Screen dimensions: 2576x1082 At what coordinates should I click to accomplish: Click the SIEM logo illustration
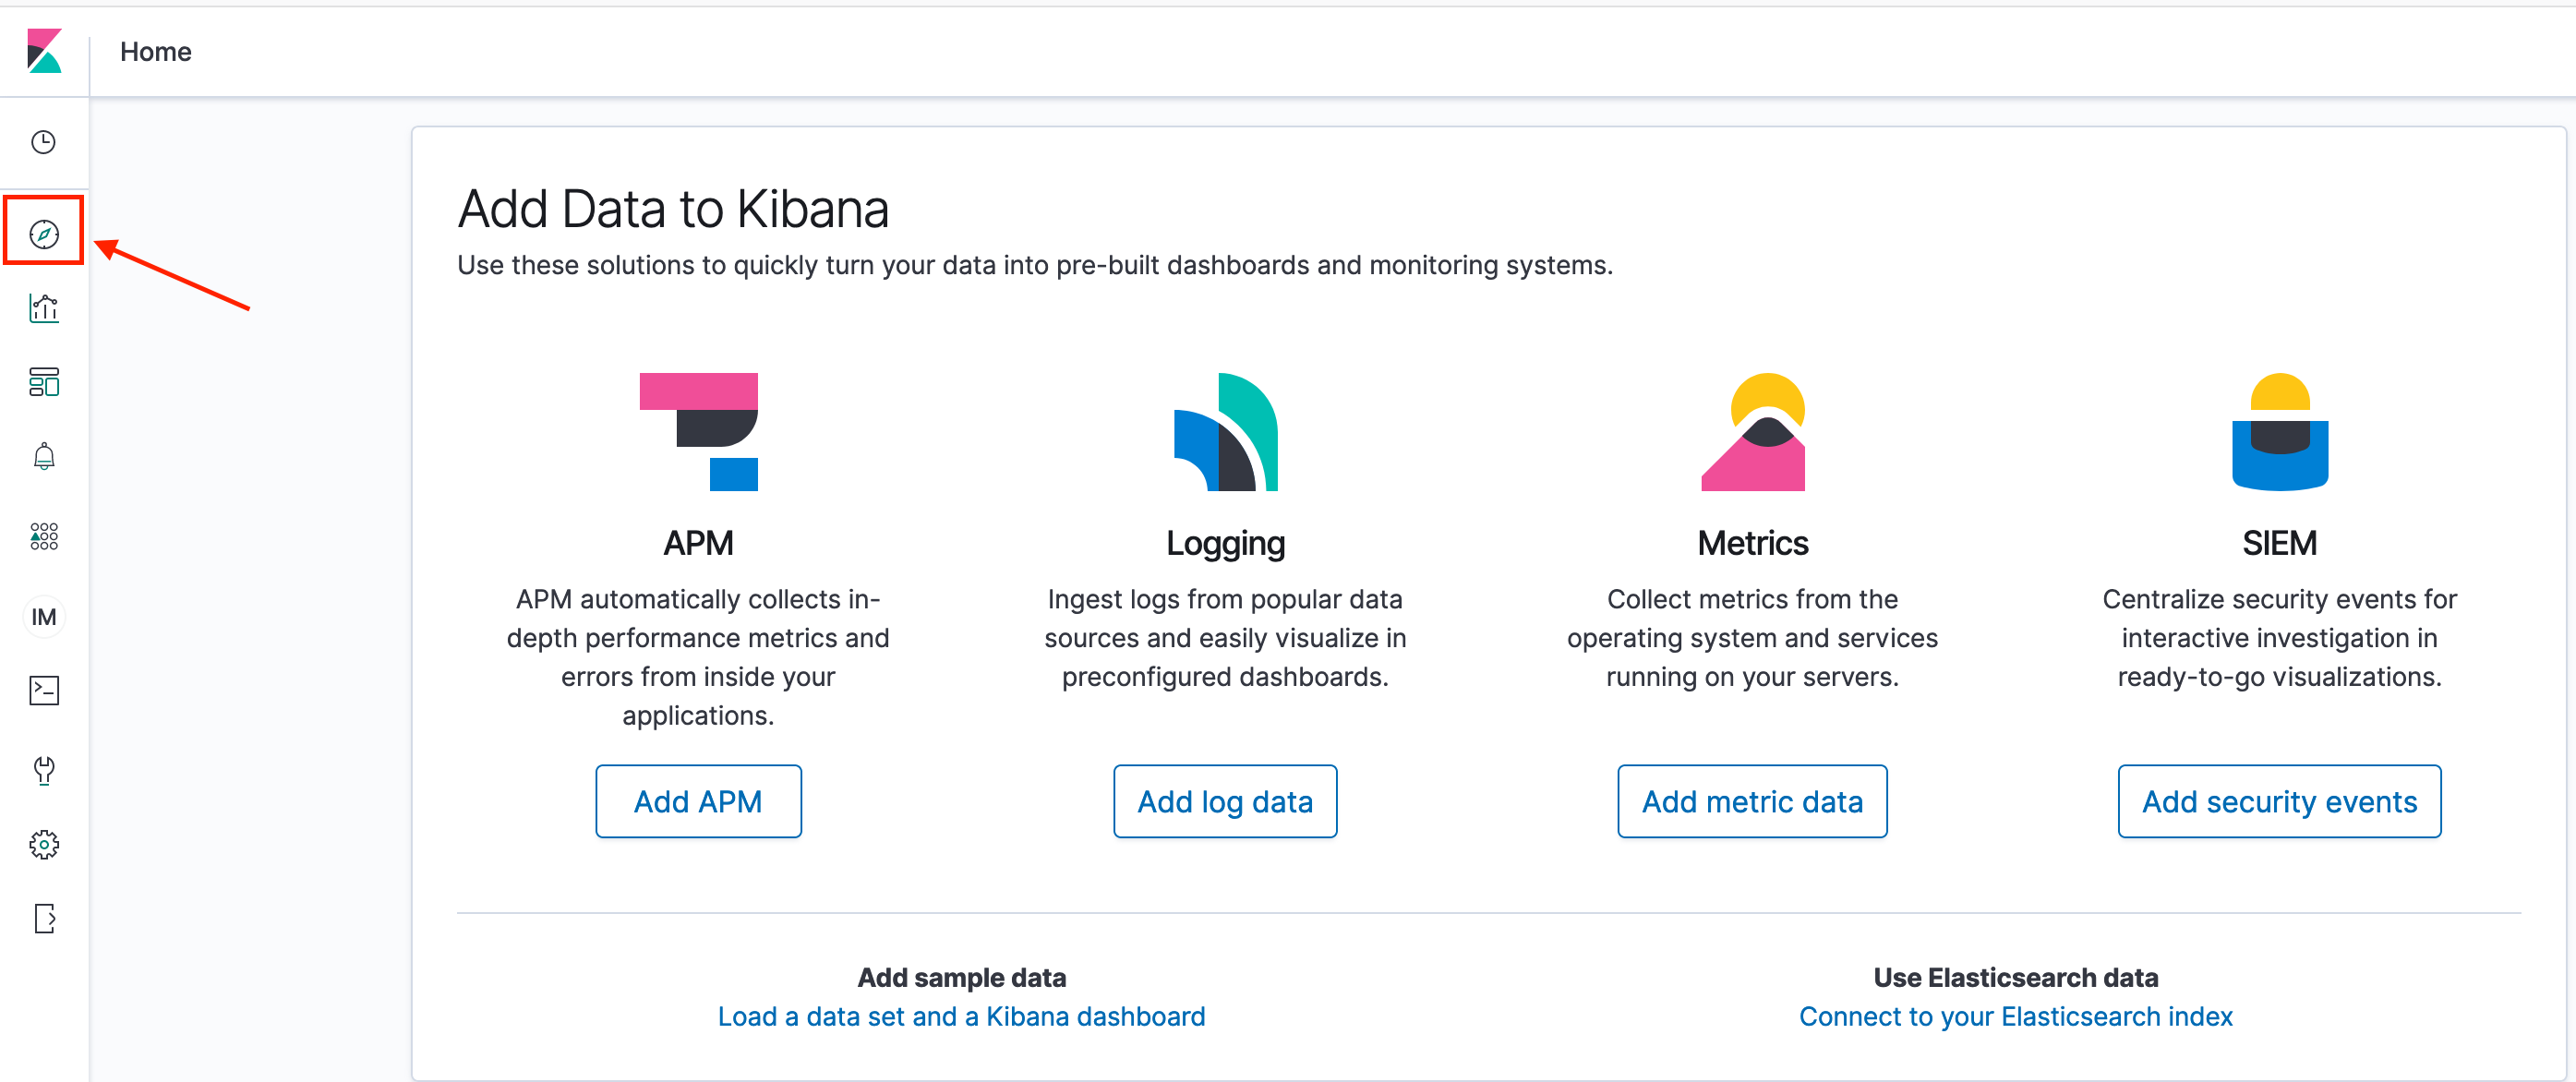(2279, 432)
